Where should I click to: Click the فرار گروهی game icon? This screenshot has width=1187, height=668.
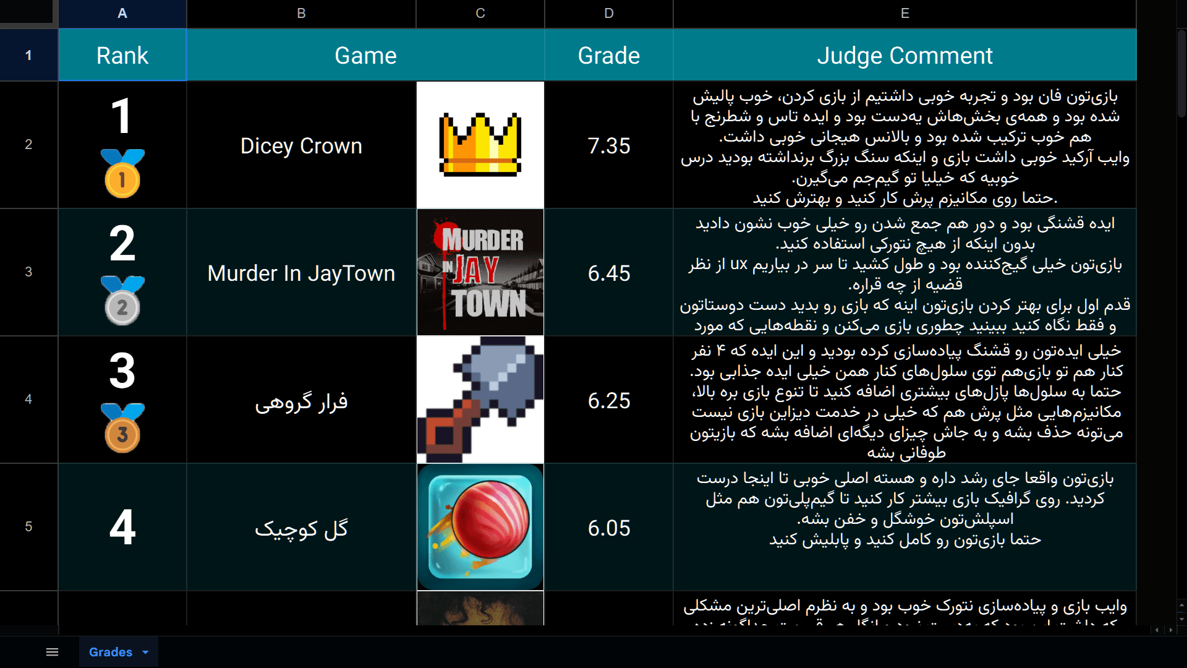pyautogui.click(x=480, y=400)
